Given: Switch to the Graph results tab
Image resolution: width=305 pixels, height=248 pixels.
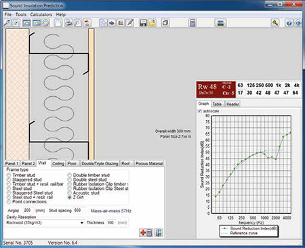Looking at the screenshot, I should (203, 104).
